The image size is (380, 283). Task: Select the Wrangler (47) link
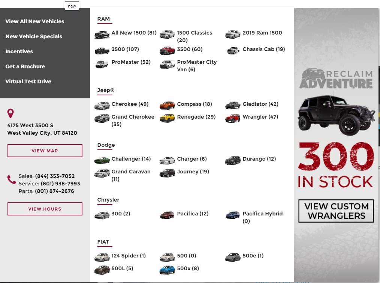click(260, 117)
